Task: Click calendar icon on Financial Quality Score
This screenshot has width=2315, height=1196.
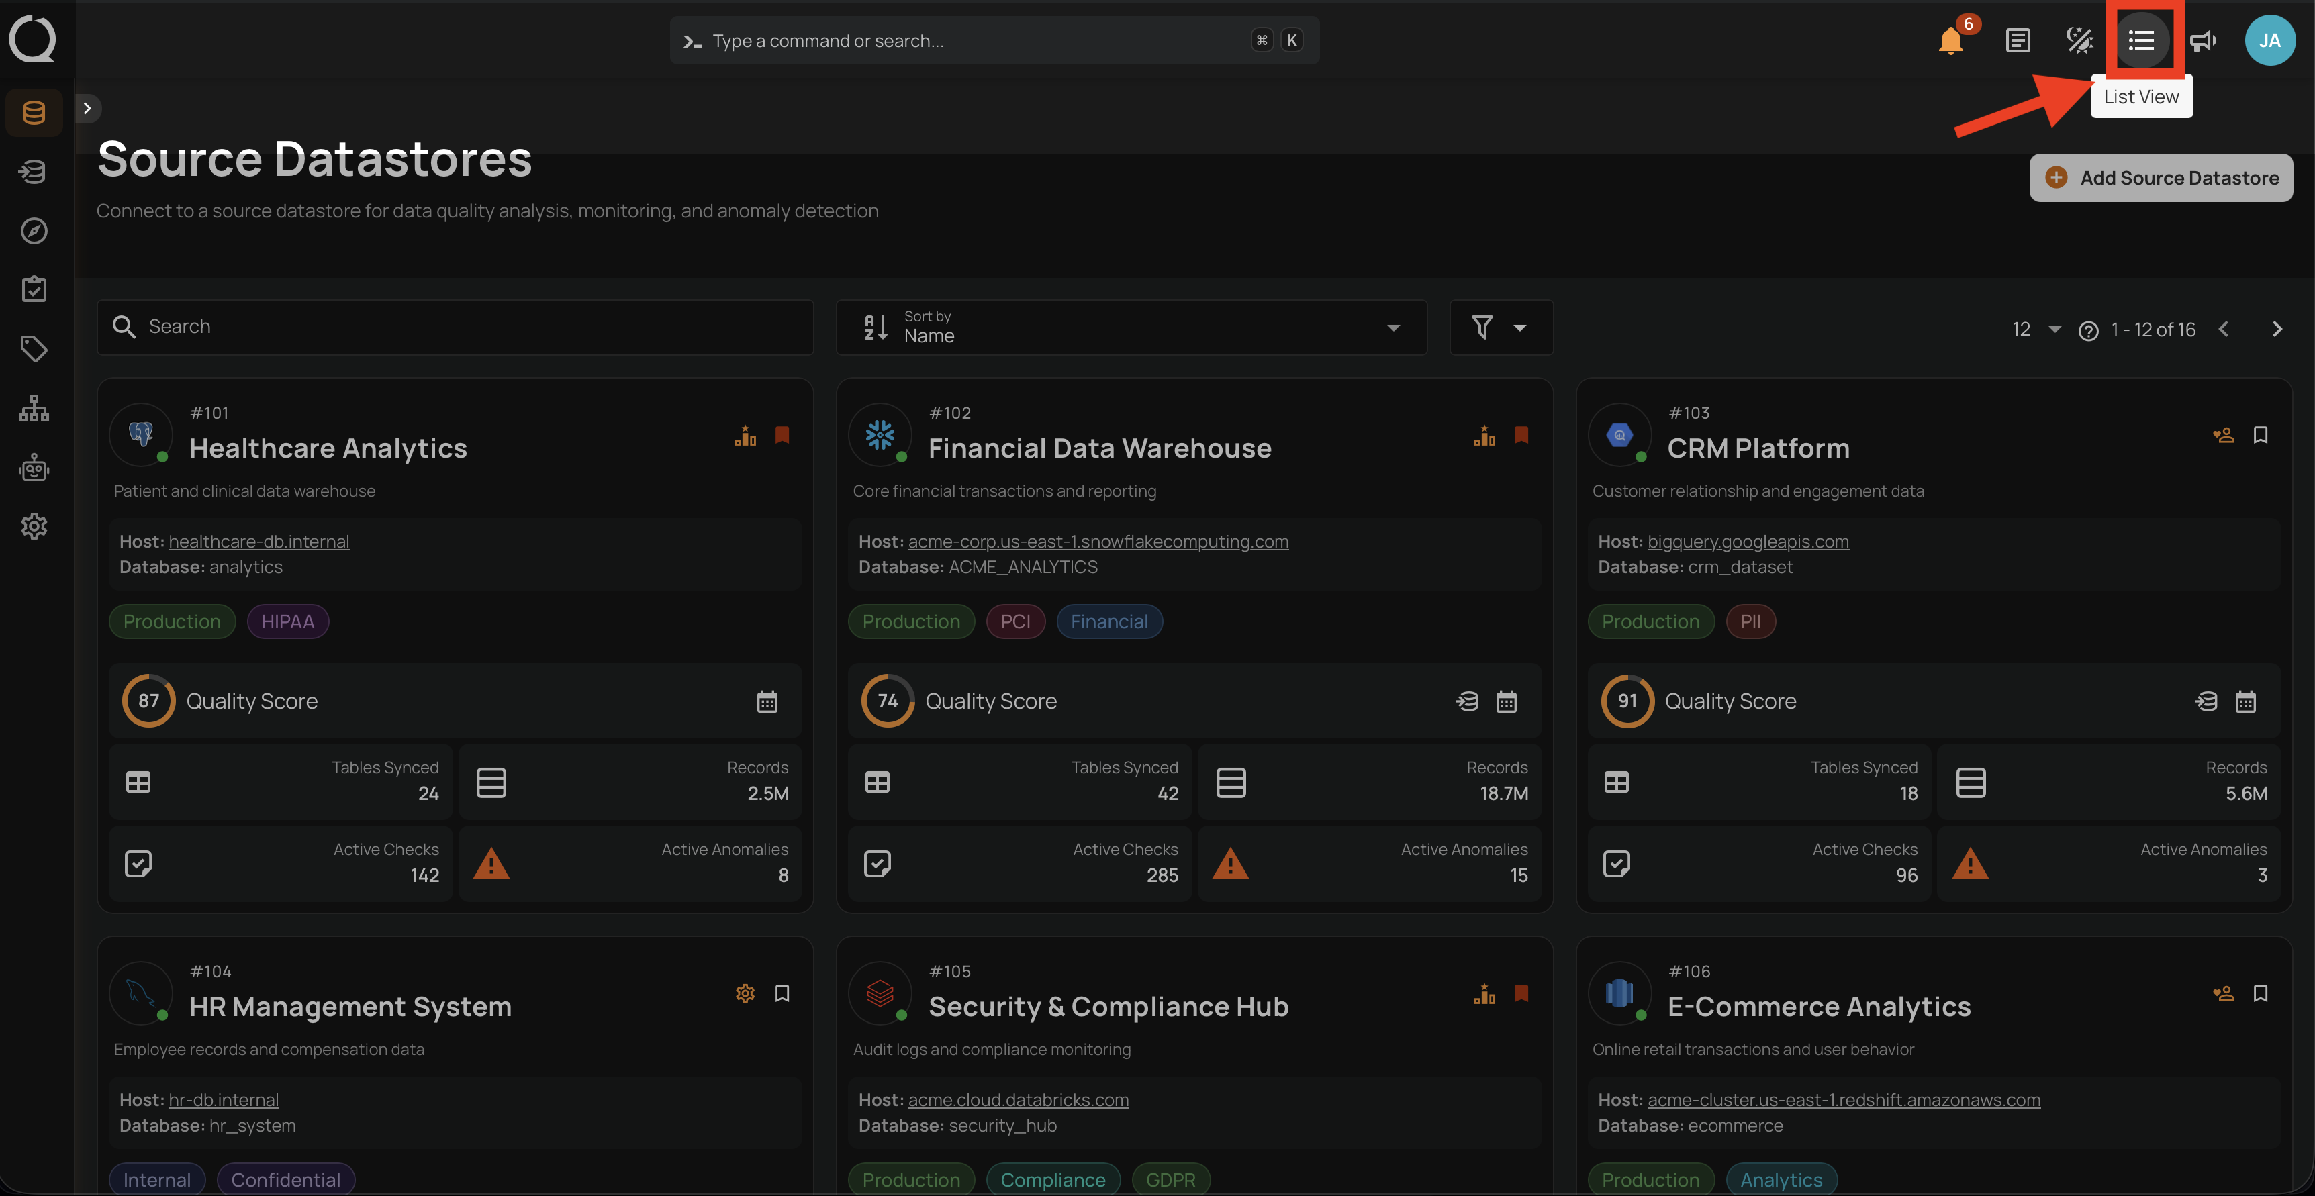Action: (1506, 702)
